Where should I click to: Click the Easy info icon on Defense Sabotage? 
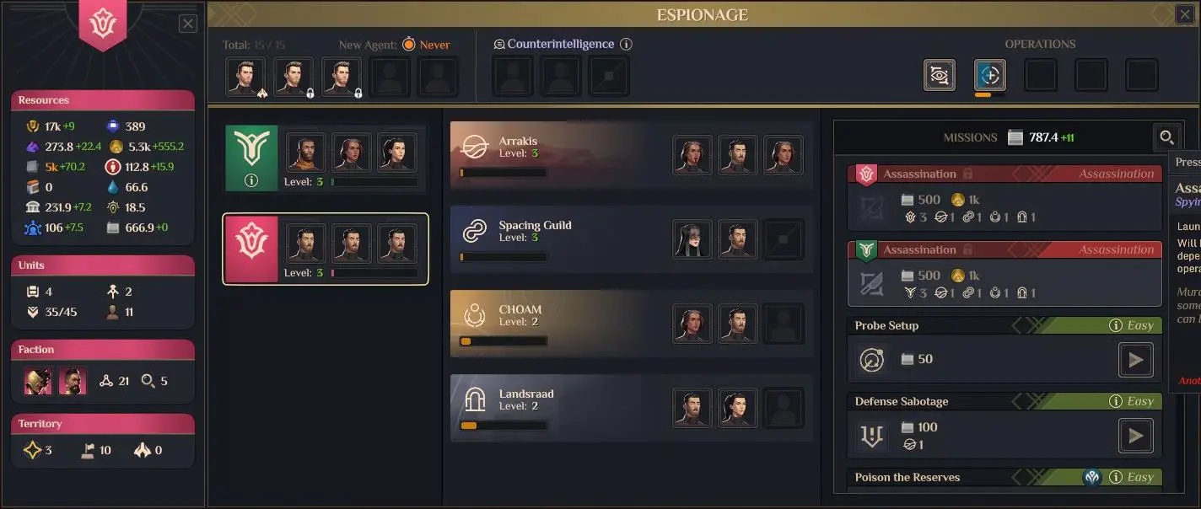click(x=1116, y=401)
